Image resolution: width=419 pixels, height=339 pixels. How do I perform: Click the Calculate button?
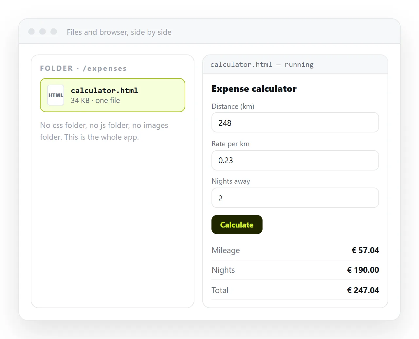coord(237,225)
